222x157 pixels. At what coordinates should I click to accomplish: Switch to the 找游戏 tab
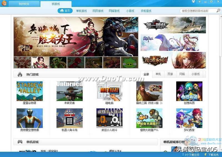[56, 4]
